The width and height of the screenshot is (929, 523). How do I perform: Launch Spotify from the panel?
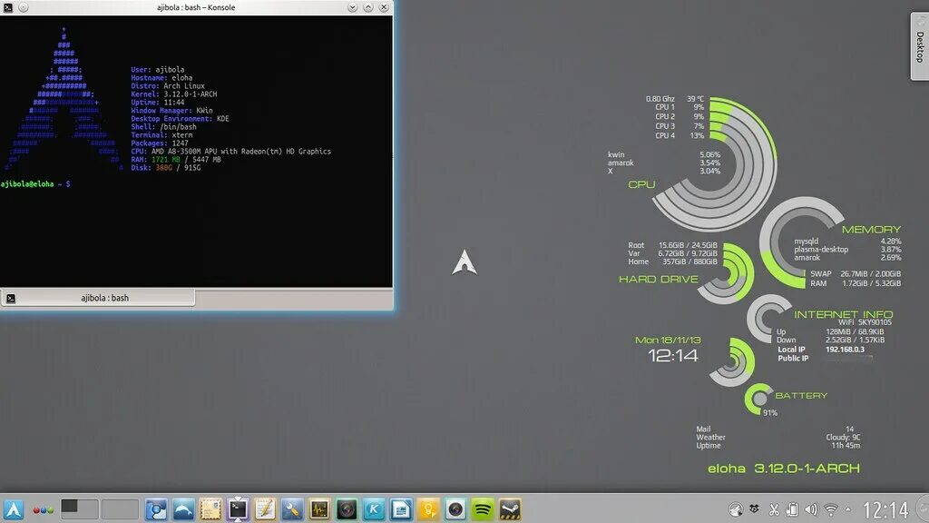coord(483,509)
